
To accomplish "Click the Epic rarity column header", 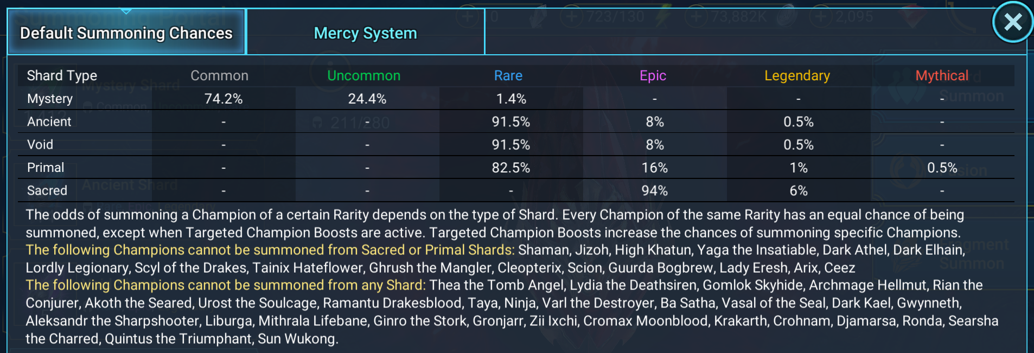I will pyautogui.click(x=653, y=75).
